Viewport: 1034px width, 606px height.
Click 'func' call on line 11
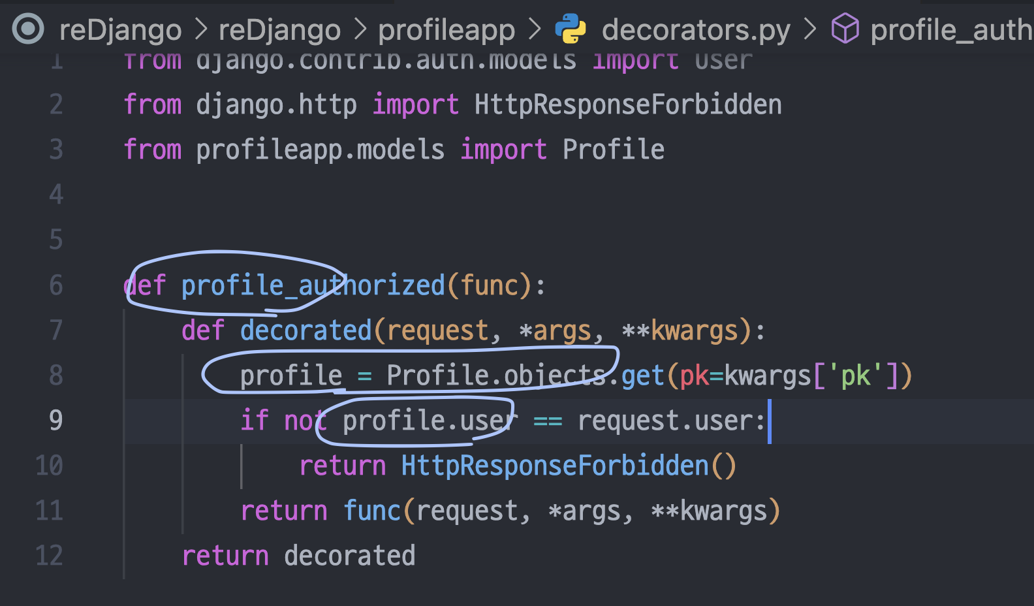point(372,511)
